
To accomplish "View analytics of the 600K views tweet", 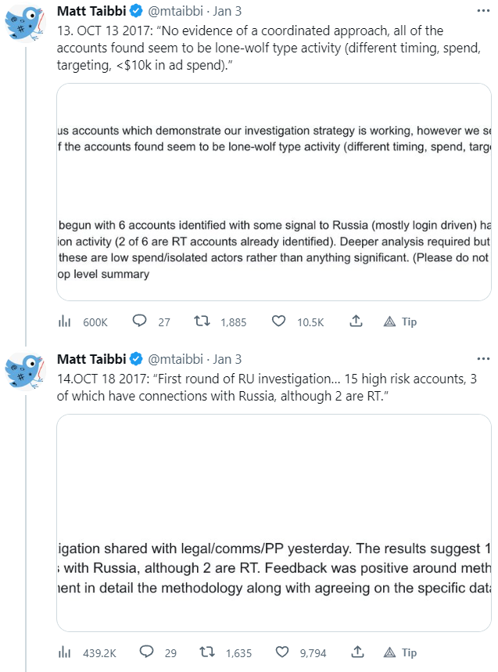I will [x=65, y=322].
